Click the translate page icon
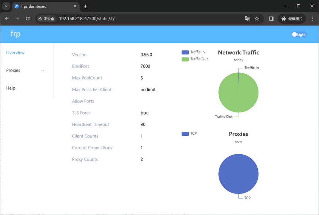Image resolution: width=319 pixels, height=215 pixels. point(248,19)
